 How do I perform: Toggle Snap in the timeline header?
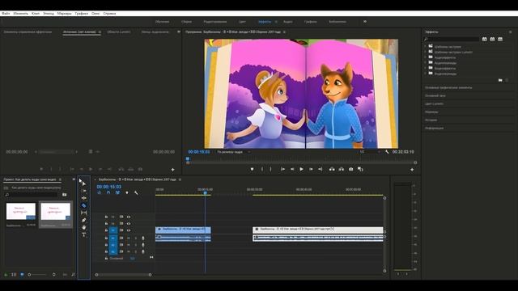pyautogui.click(x=108, y=192)
